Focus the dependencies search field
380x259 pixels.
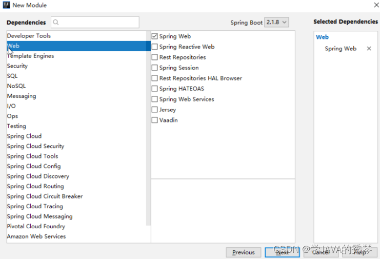point(95,22)
